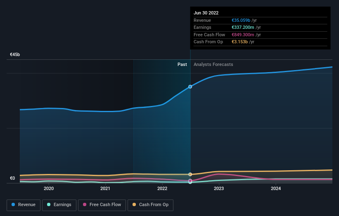This screenshot has width=339, height=216.
Task: Toggle the Free Cash Flow legend series
Action: [x=102, y=205]
